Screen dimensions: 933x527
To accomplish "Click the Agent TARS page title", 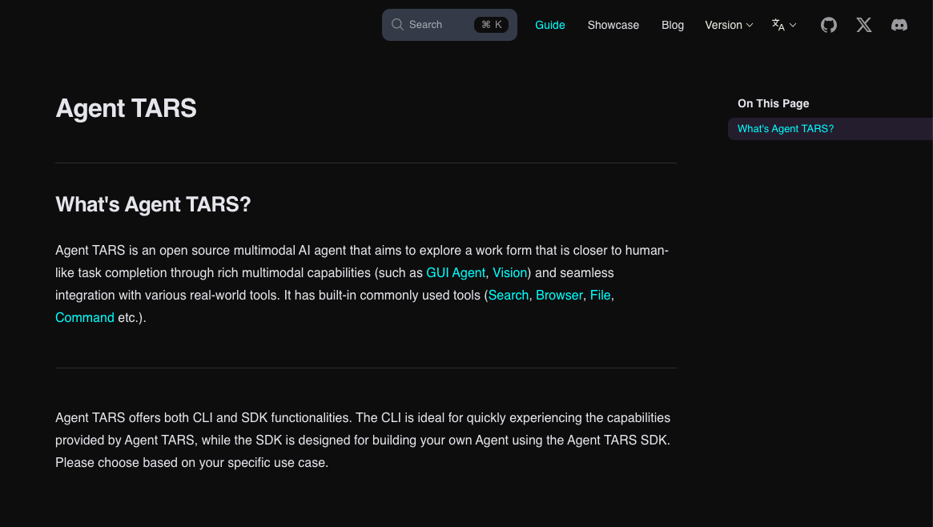I will click(127, 108).
